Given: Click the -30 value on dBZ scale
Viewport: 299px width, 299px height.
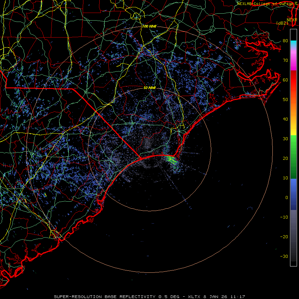Looking at the screenshot, I should (x=284, y=256).
